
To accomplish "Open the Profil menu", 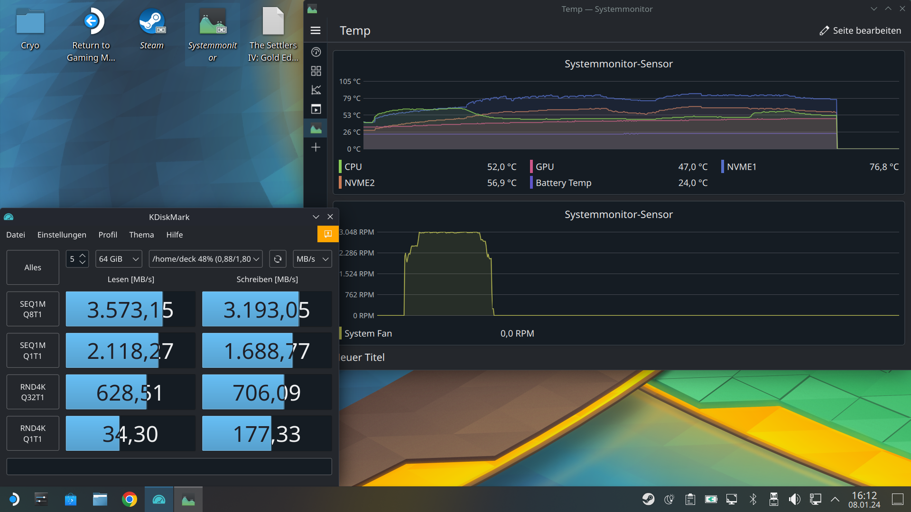I will (108, 235).
